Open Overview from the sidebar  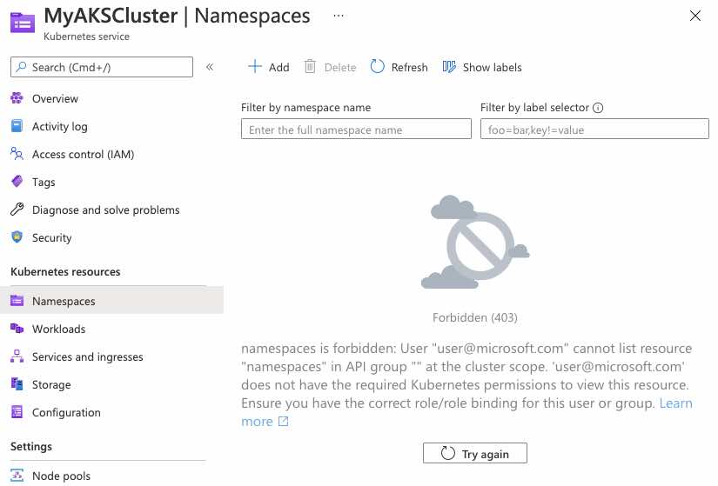(55, 98)
